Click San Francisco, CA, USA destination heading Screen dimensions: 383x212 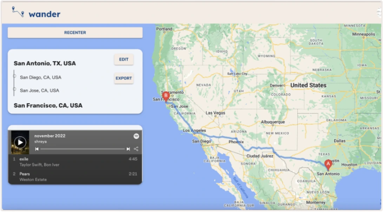[48, 106]
